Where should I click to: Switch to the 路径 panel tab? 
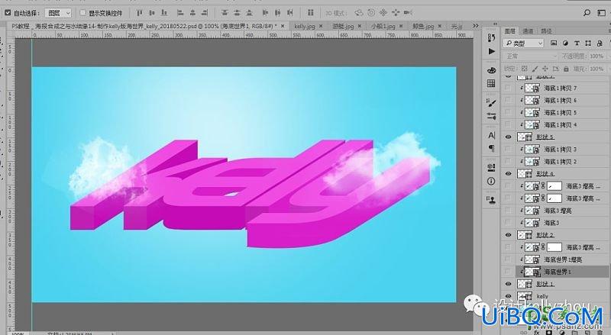pos(546,31)
